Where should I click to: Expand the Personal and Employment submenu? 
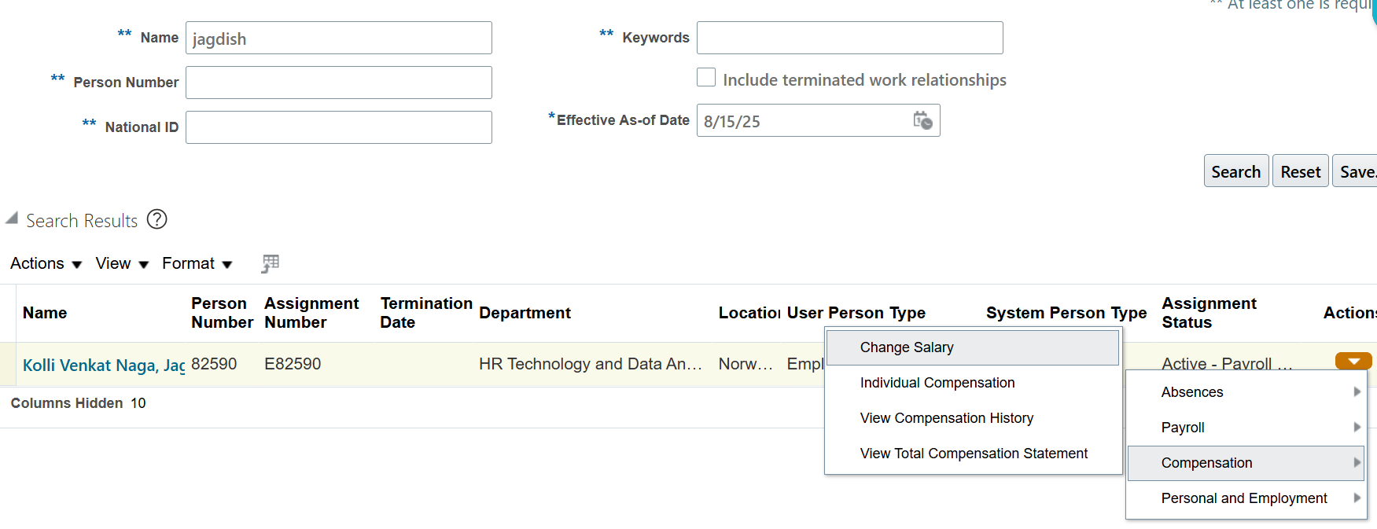coord(1246,498)
